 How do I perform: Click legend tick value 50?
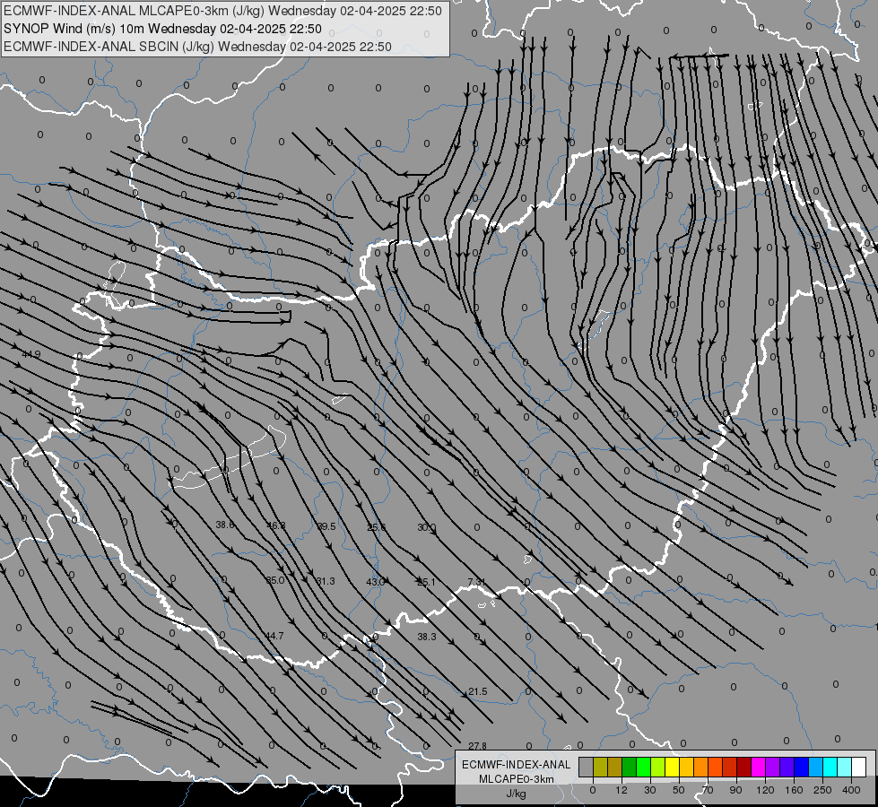pyautogui.click(x=679, y=790)
